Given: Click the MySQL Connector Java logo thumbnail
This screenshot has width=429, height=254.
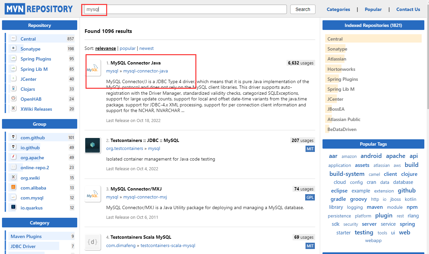Looking at the screenshot, I should (93, 68).
